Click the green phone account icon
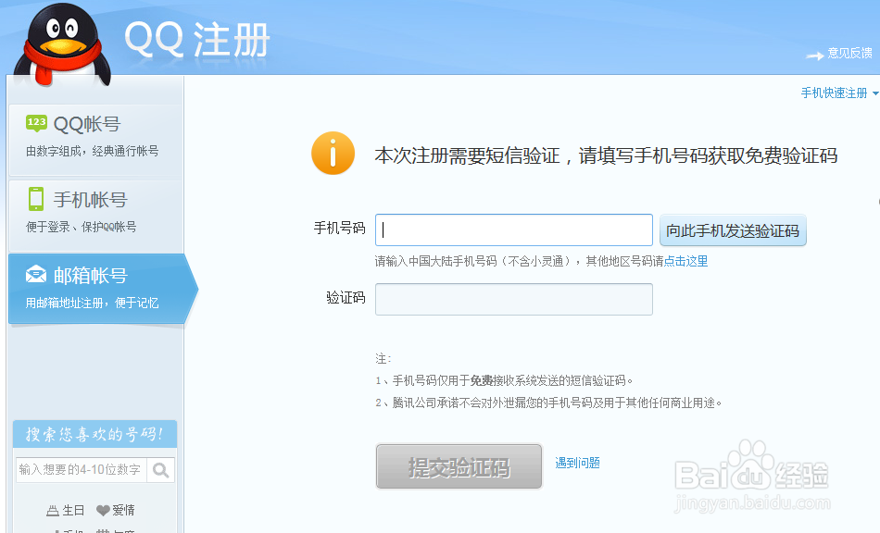Viewport: 880px width, 533px height. coord(36,199)
